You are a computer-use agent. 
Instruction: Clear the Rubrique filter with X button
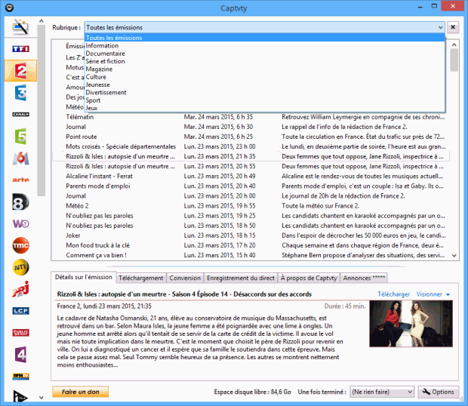click(453, 27)
